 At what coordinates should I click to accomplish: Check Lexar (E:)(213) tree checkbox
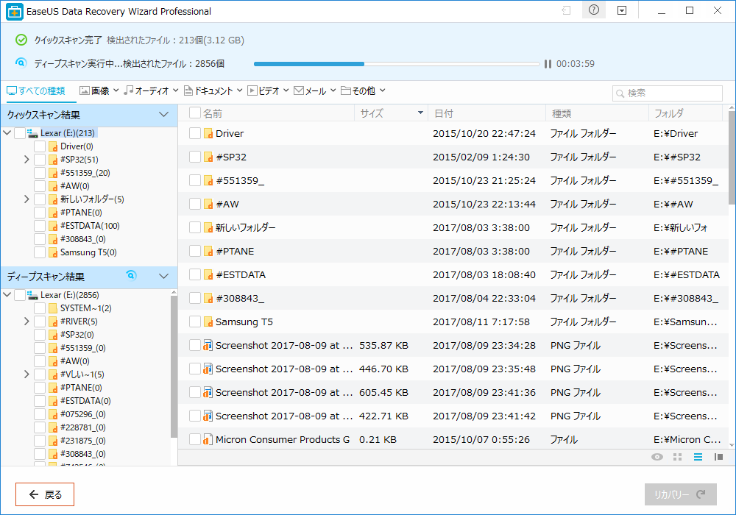[x=20, y=133]
